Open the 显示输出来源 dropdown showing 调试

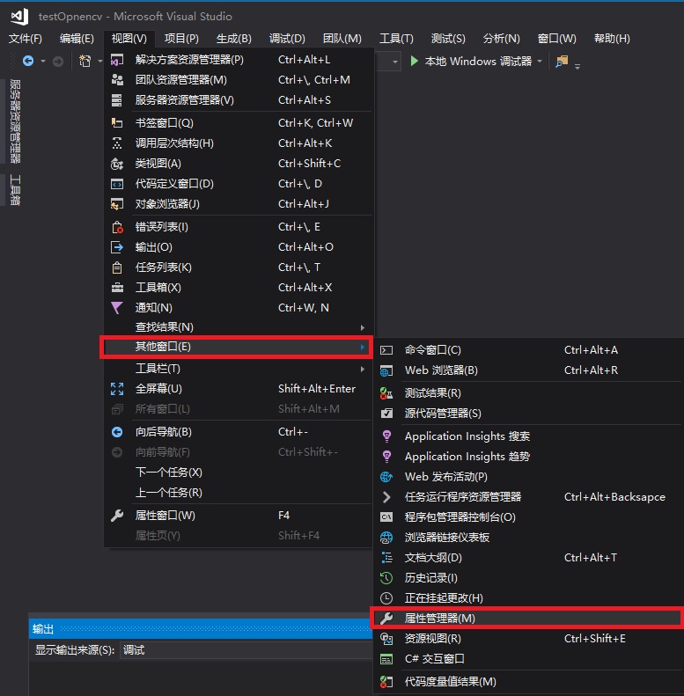(246, 650)
